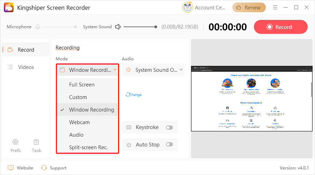The width and height of the screenshot is (315, 175).
Task: Mute the System Sound speaker icon
Action: pyautogui.click(x=118, y=26)
